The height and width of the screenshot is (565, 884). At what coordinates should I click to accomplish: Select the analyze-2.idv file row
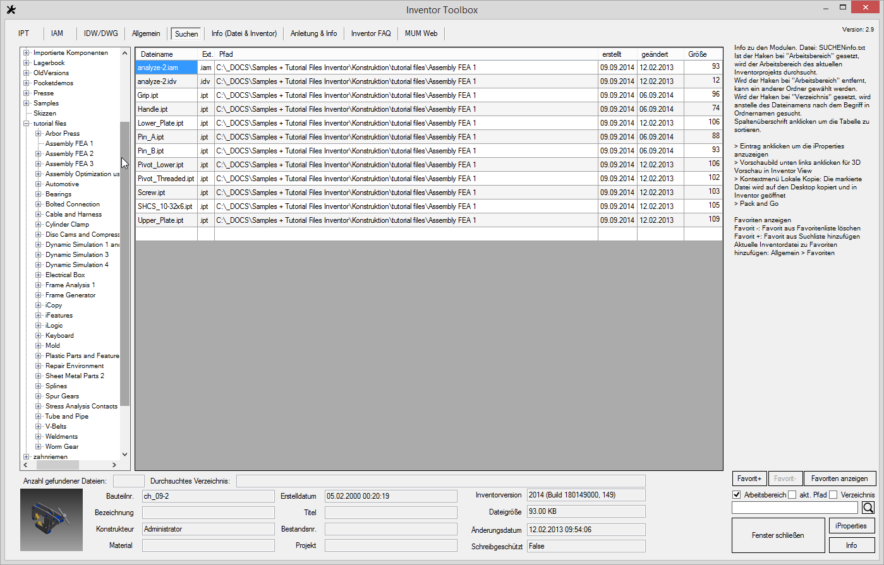429,81
